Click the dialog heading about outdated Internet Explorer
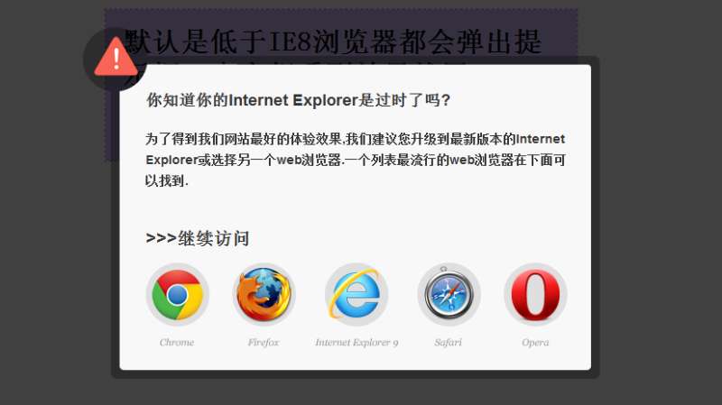Viewport: 722px width, 405px height. tap(299, 100)
